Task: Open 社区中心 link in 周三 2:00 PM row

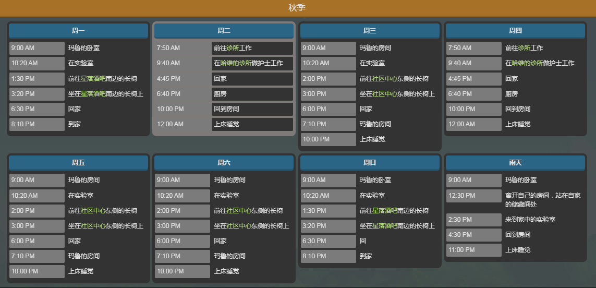Action: click(x=385, y=79)
